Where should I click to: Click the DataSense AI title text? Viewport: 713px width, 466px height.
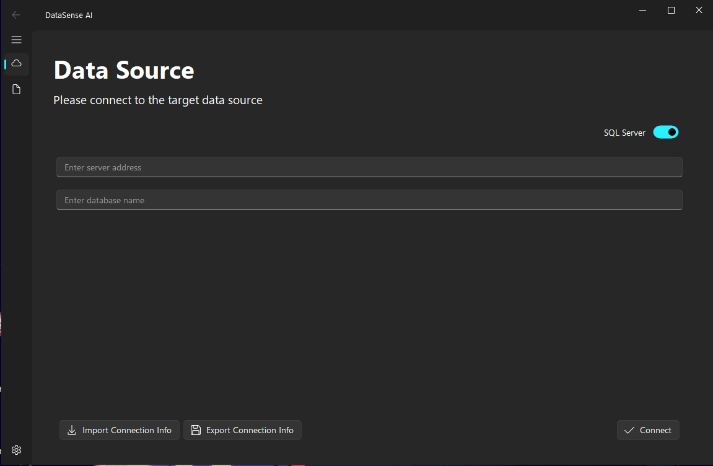coord(69,15)
